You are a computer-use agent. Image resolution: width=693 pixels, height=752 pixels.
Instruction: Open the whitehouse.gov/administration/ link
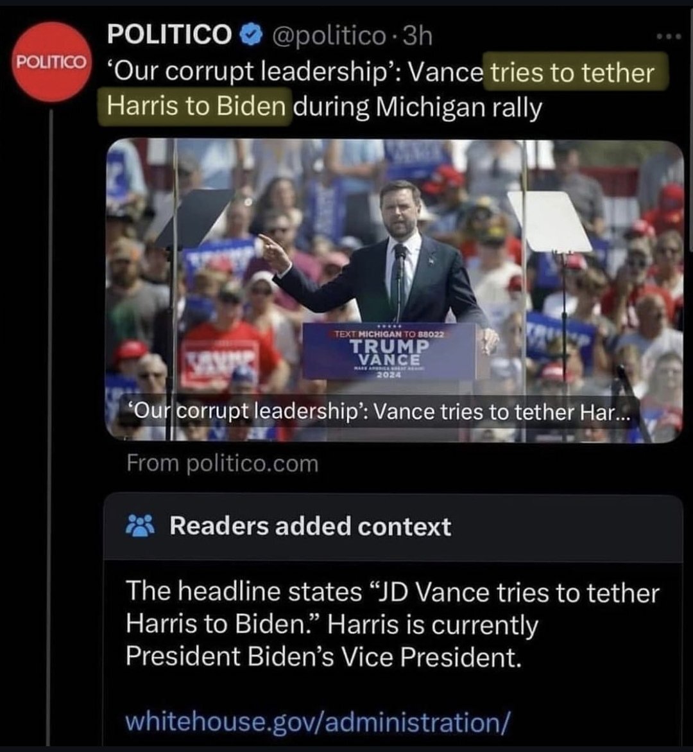(319, 721)
